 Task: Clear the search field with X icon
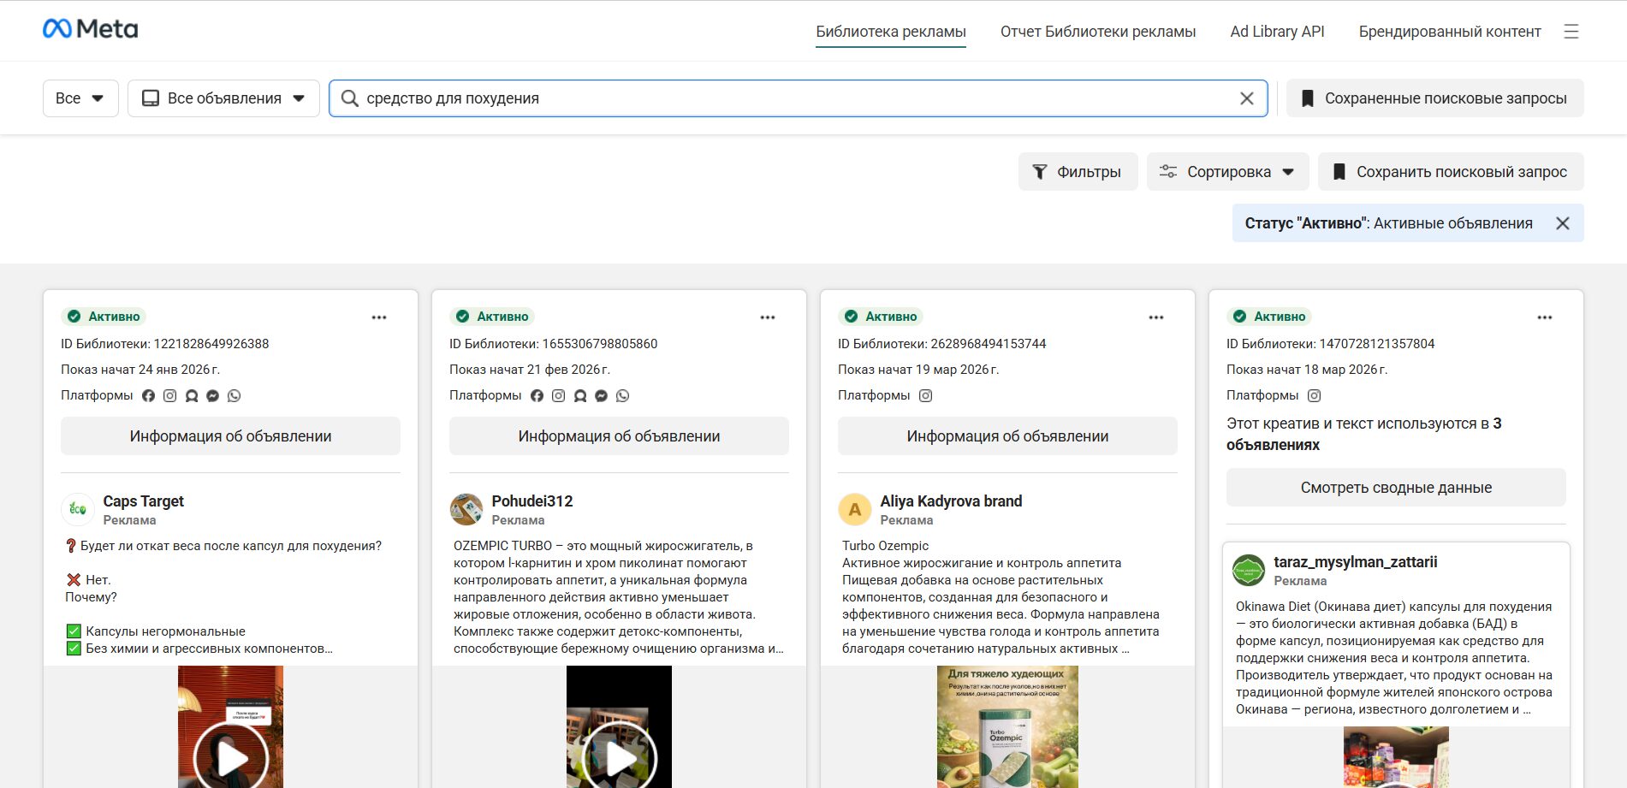coord(1246,98)
